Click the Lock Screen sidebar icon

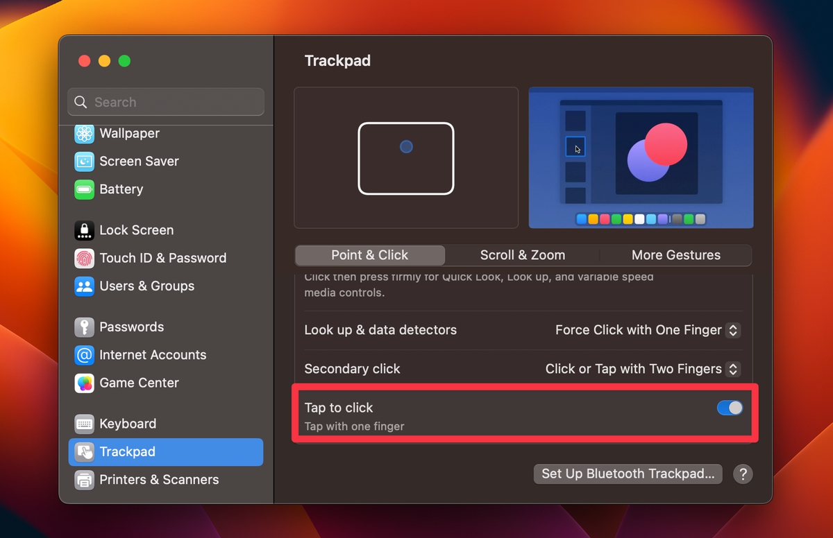[83, 229]
